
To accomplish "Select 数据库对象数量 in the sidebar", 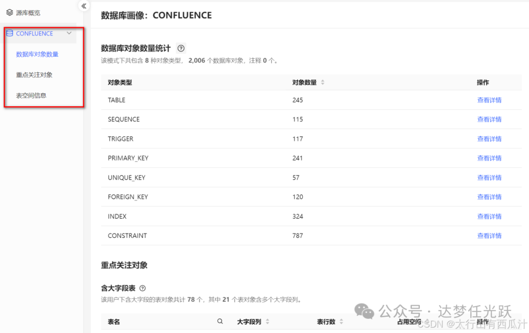I will 37,54.
